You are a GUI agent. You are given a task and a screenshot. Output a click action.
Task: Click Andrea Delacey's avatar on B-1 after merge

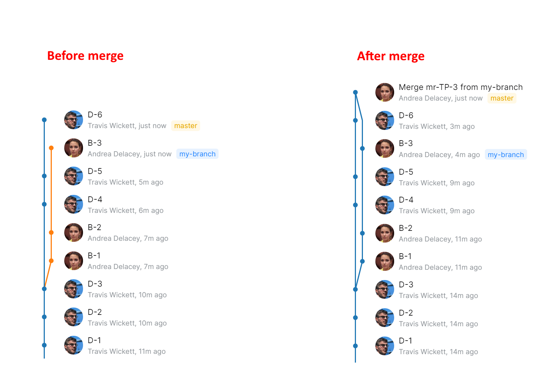pyautogui.click(x=385, y=261)
